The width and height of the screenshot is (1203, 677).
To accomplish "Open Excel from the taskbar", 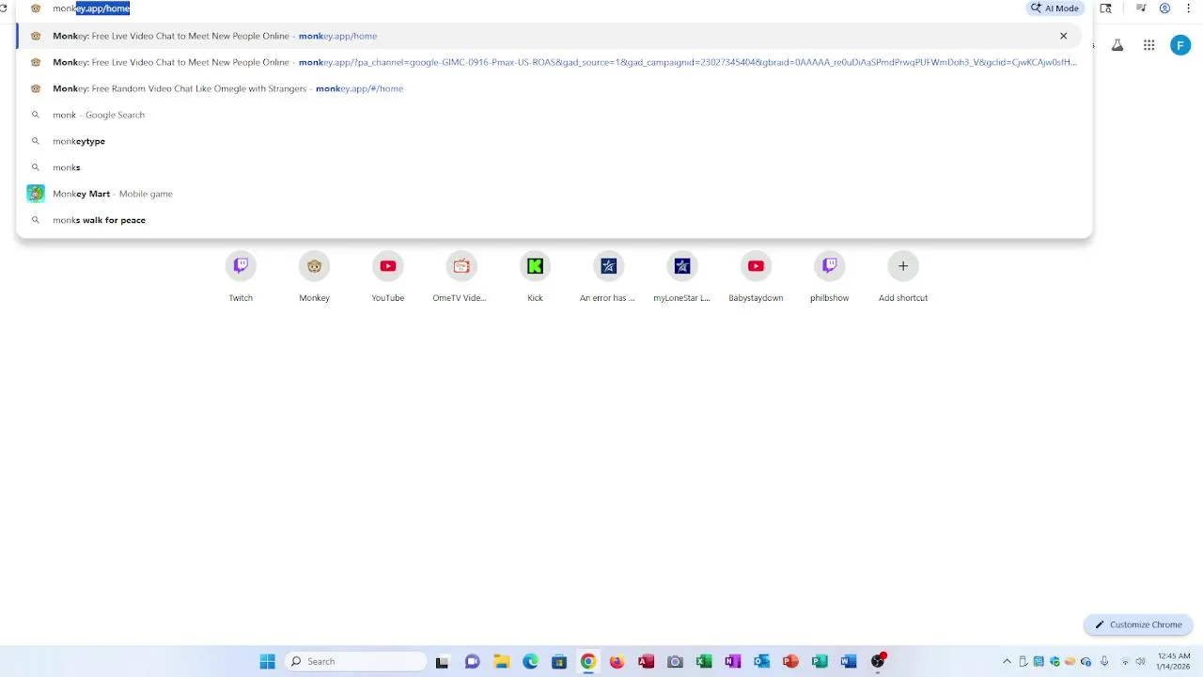I will click(704, 661).
